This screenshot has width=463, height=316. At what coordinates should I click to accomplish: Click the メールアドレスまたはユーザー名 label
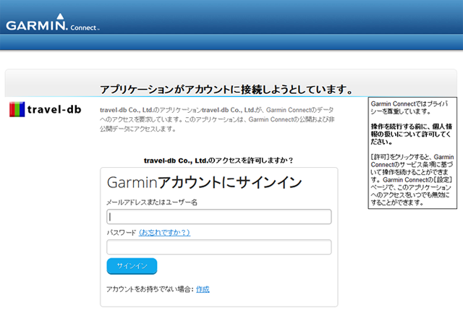pyautogui.click(x=152, y=202)
